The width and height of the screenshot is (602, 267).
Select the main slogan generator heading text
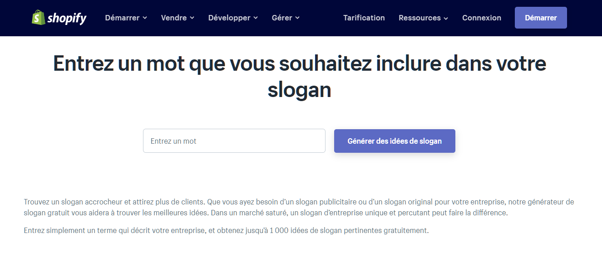300,76
